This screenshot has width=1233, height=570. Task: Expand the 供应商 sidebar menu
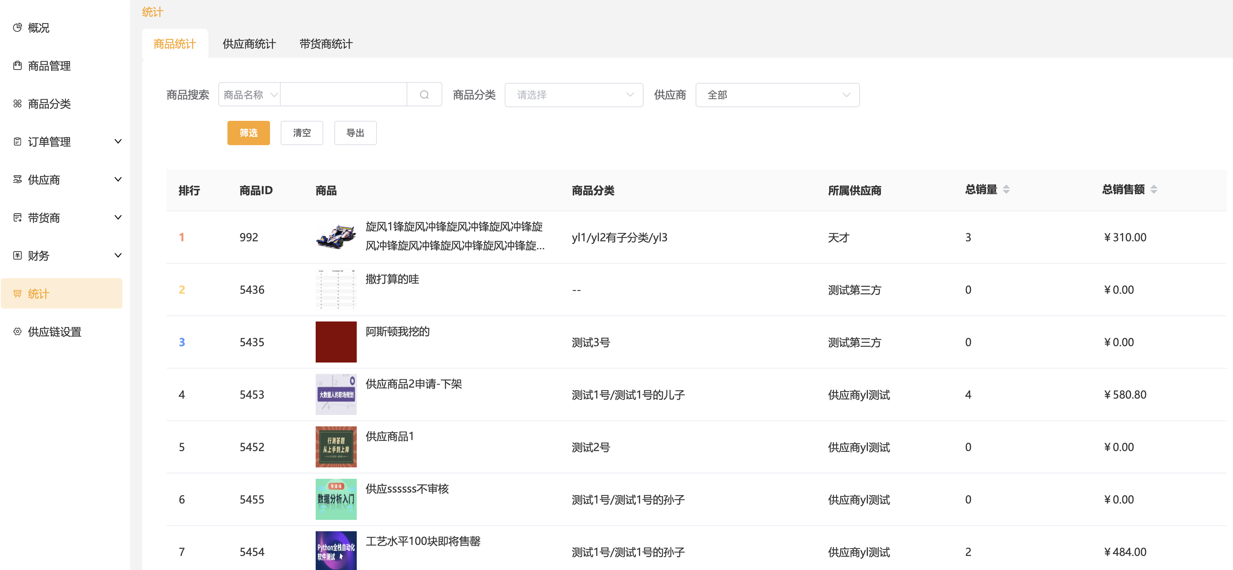point(118,179)
